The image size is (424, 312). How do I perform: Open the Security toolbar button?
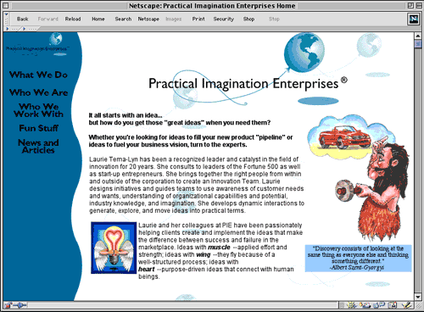click(224, 19)
